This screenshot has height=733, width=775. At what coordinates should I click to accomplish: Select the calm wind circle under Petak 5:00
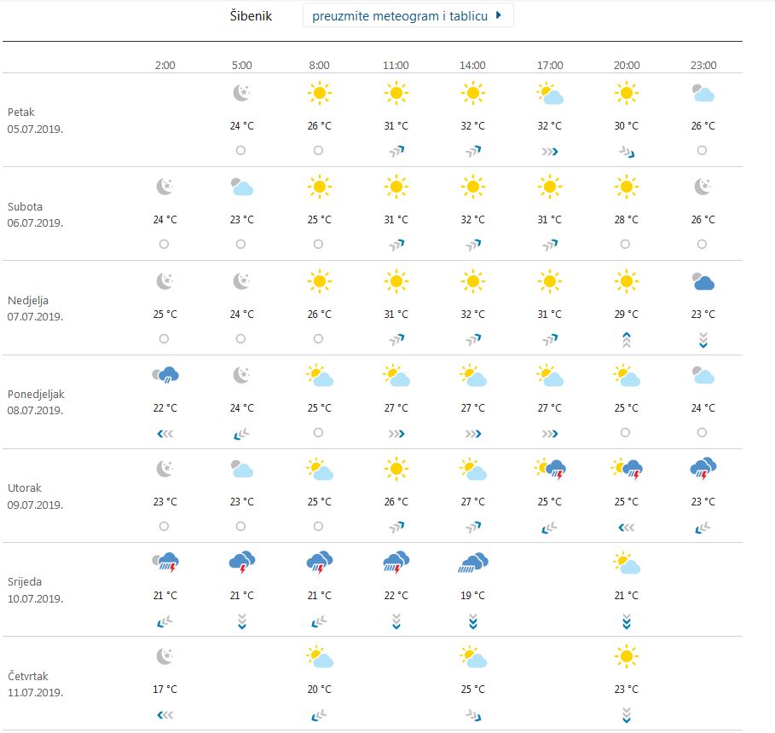click(x=241, y=150)
